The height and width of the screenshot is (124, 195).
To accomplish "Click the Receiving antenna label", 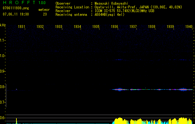I will (x=71, y=15).
